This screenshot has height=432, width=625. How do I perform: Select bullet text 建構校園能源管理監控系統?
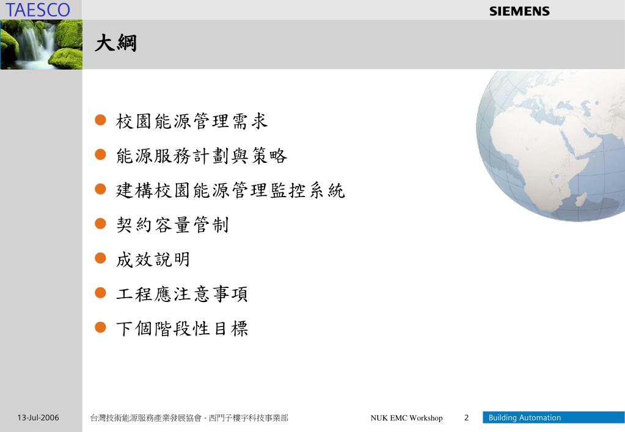[x=230, y=190]
